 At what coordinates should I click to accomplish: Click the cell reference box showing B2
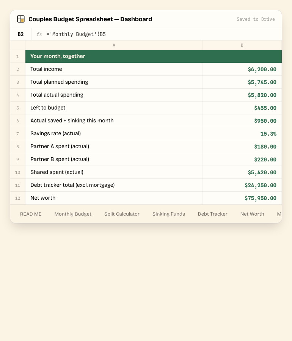pyautogui.click(x=21, y=34)
